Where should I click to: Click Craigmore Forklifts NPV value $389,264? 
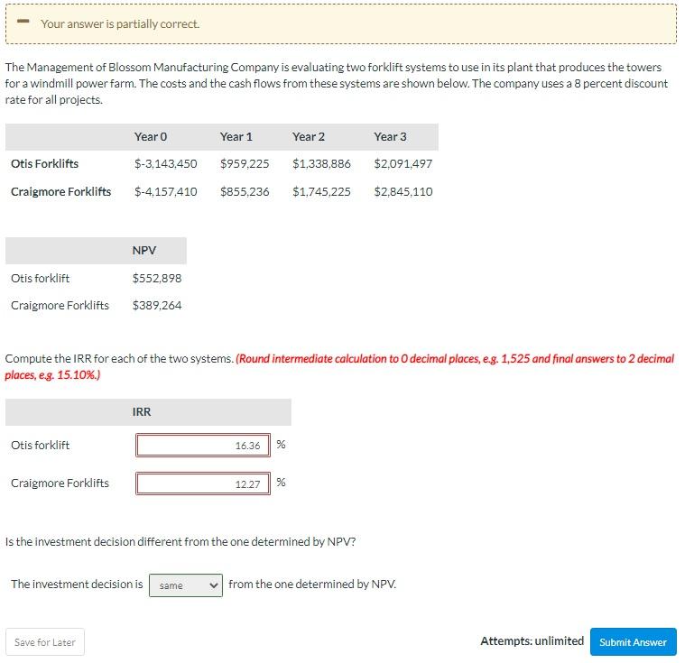[x=157, y=305]
